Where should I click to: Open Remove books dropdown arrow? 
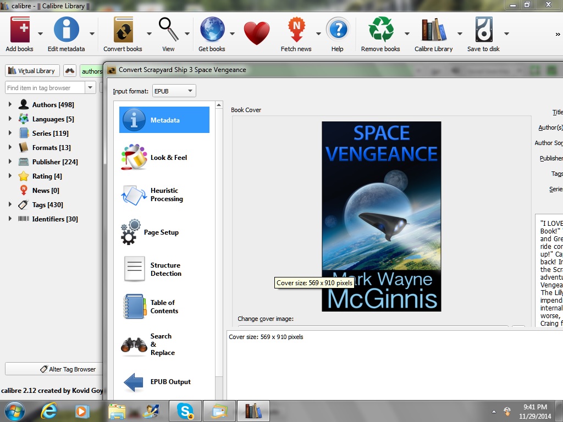[407, 34]
